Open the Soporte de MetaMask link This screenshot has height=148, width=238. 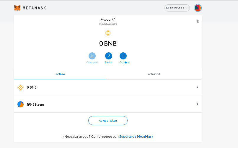[136, 137]
